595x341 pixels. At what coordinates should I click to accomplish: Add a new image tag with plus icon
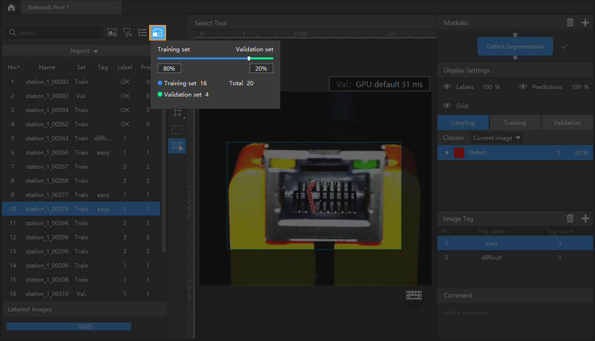coord(585,219)
